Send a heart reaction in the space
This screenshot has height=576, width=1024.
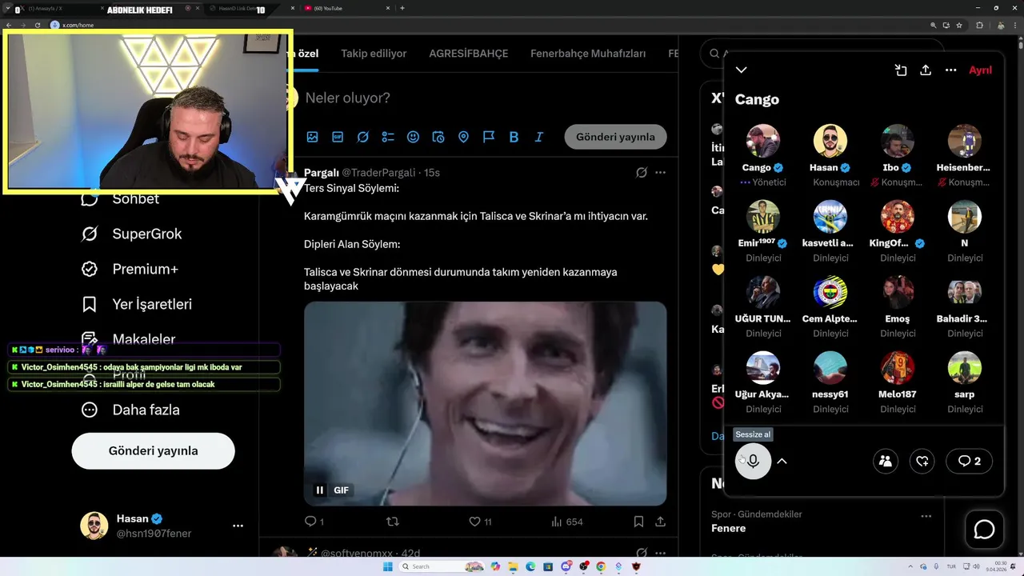[922, 461]
